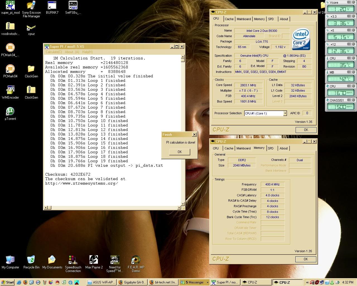This screenshot has width=357, height=286.
Task: Switch to Mainboard tab in upper CPU-Z window
Action: (244, 19)
